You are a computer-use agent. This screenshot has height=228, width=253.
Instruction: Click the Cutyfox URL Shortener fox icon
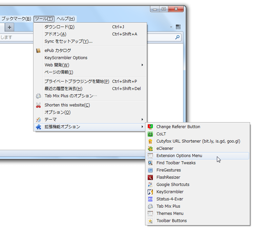(x=150, y=141)
